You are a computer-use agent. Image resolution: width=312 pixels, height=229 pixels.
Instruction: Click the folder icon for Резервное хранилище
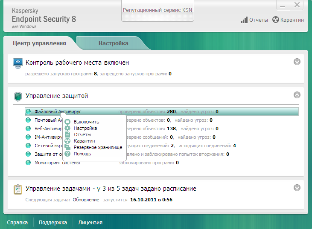coord(67,147)
